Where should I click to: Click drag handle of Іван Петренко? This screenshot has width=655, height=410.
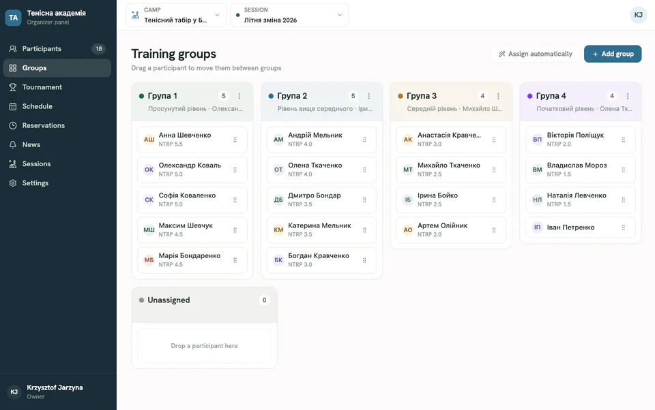pyautogui.click(x=624, y=227)
